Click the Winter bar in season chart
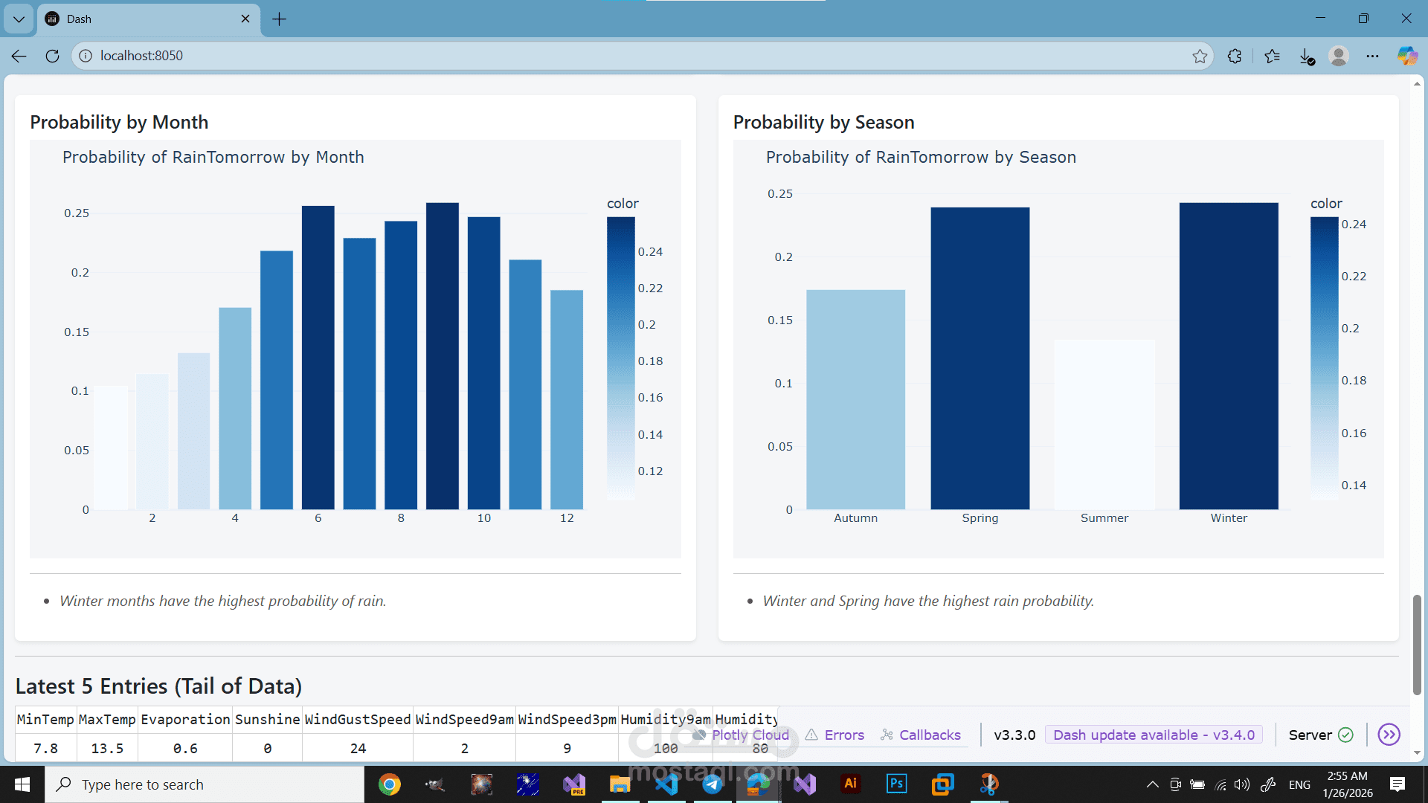The image size is (1428, 803). (x=1228, y=357)
